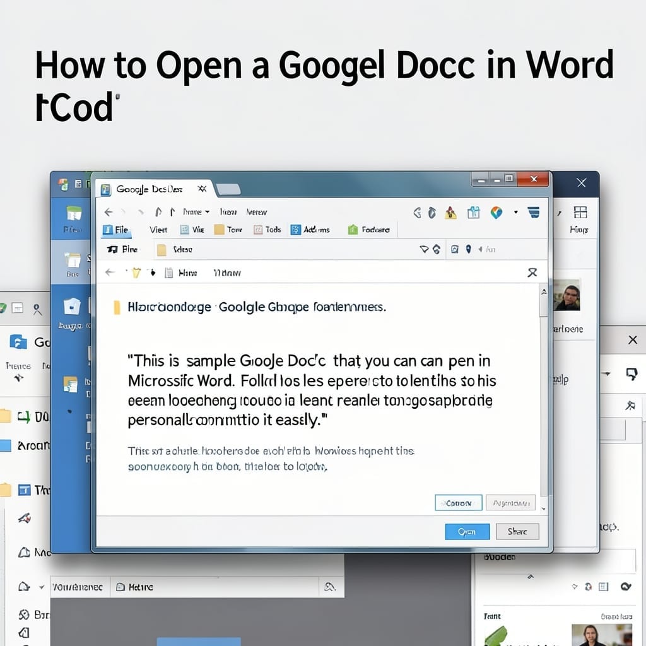Screen dimensions: 646x646
Task: Open the File menu
Action: [117, 230]
